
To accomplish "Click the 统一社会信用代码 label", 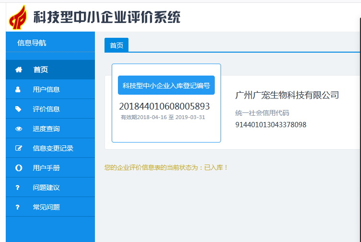I will pos(262,113).
